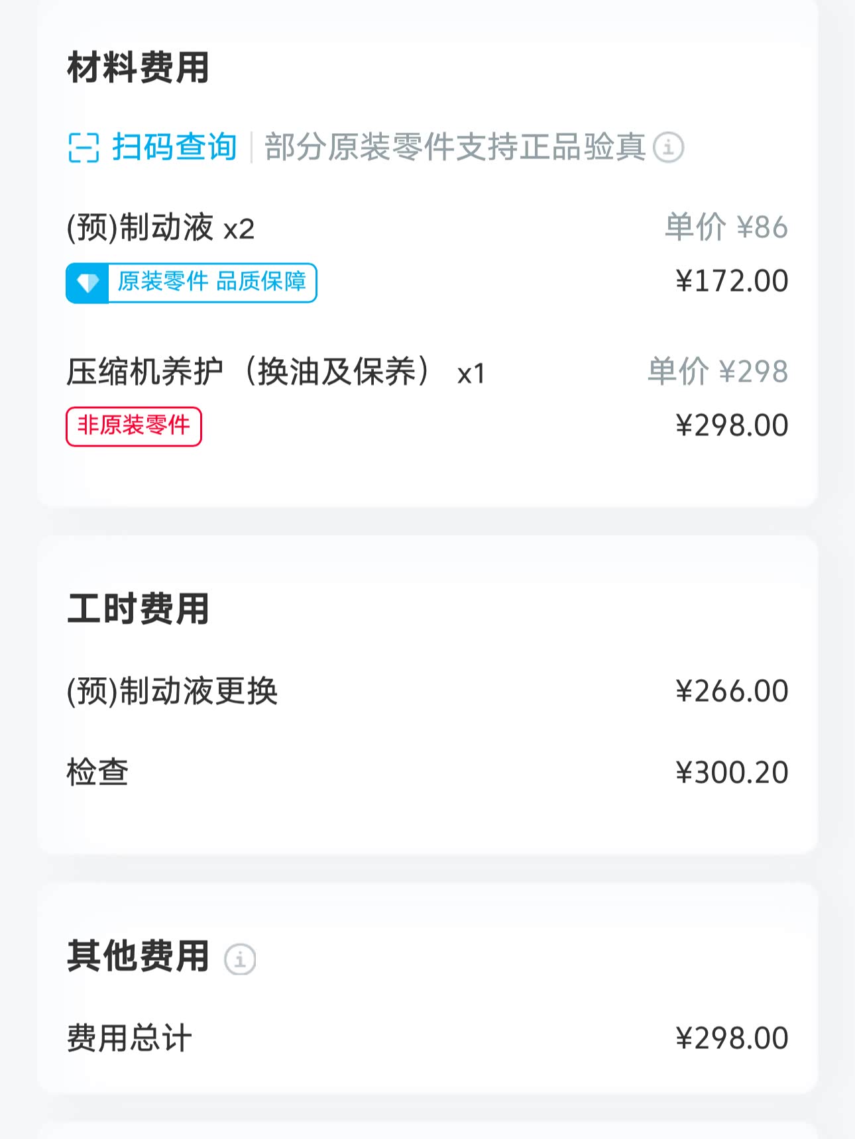855x1139 pixels.
Task: Select the (预)制动液 x2 item
Action: pos(160,228)
